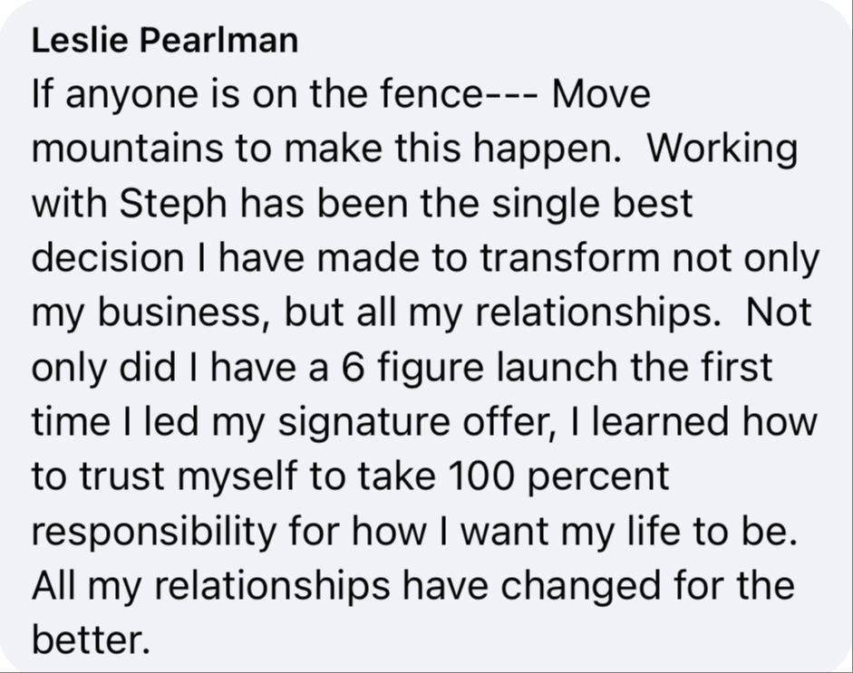This screenshot has width=853, height=673.
Task: Open Leslie Pearlman's profile name link
Action: [x=164, y=43]
